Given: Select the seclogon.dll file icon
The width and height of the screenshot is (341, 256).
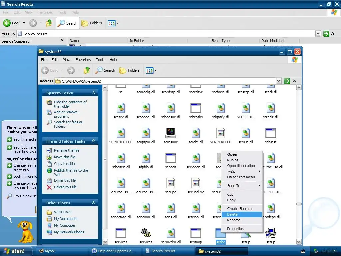Looking at the screenshot, I should pyautogui.click(x=196, y=158).
